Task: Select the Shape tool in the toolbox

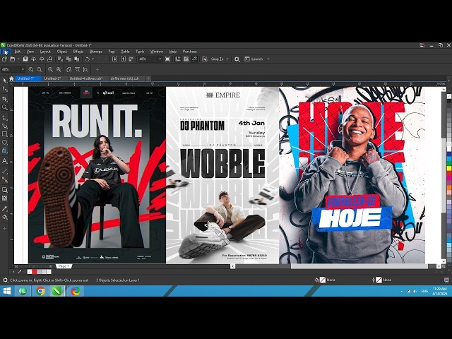Action: tap(5, 90)
